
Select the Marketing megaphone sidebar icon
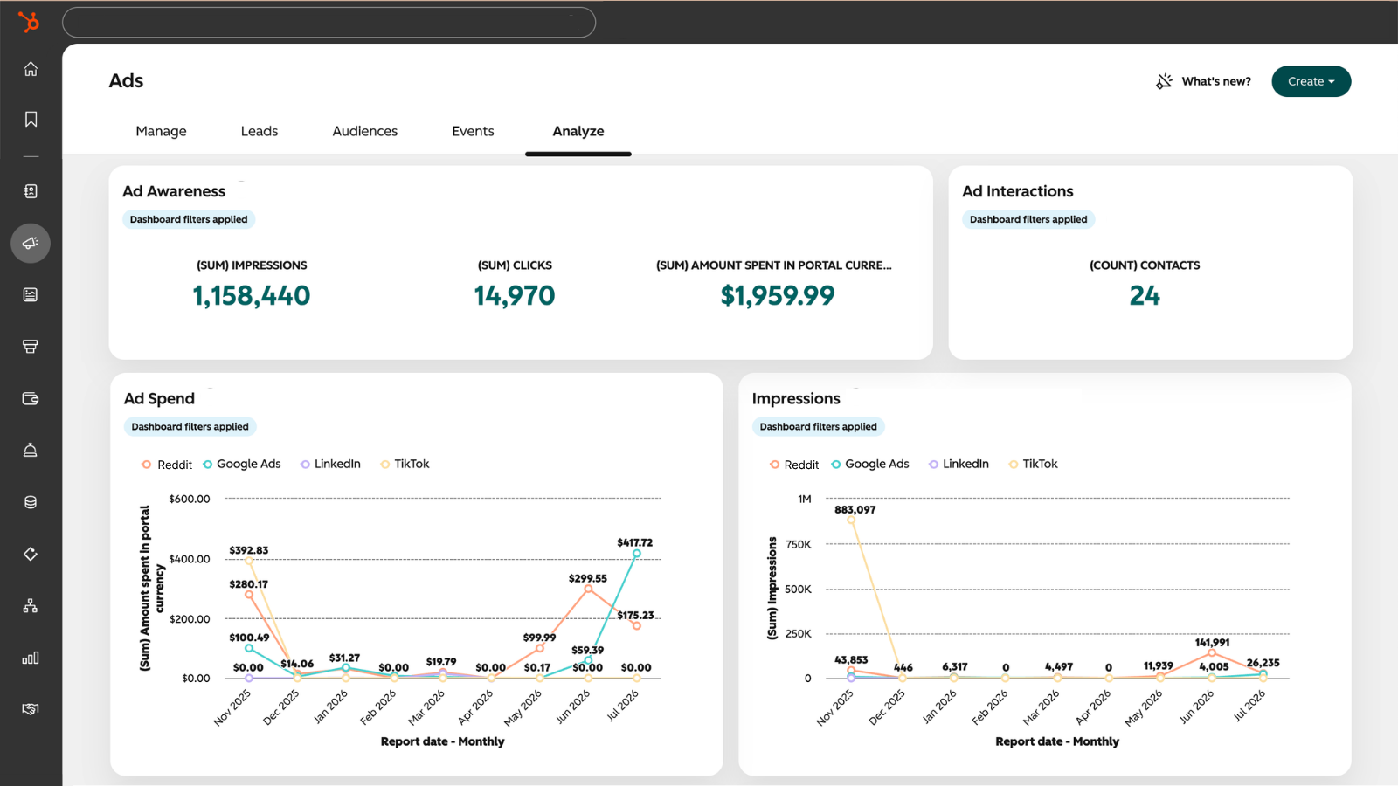(x=31, y=243)
